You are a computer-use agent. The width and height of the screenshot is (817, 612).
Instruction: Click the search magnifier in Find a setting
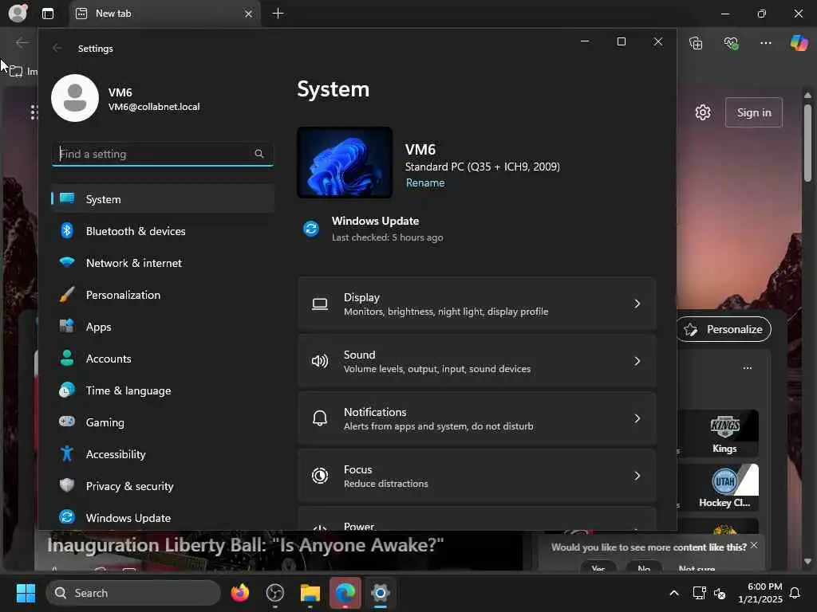pyautogui.click(x=259, y=154)
